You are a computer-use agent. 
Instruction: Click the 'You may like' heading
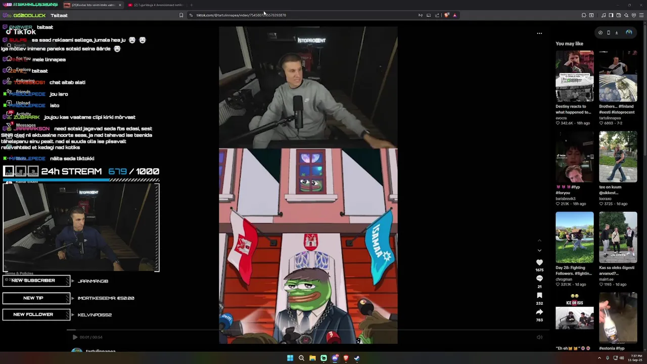(x=569, y=43)
